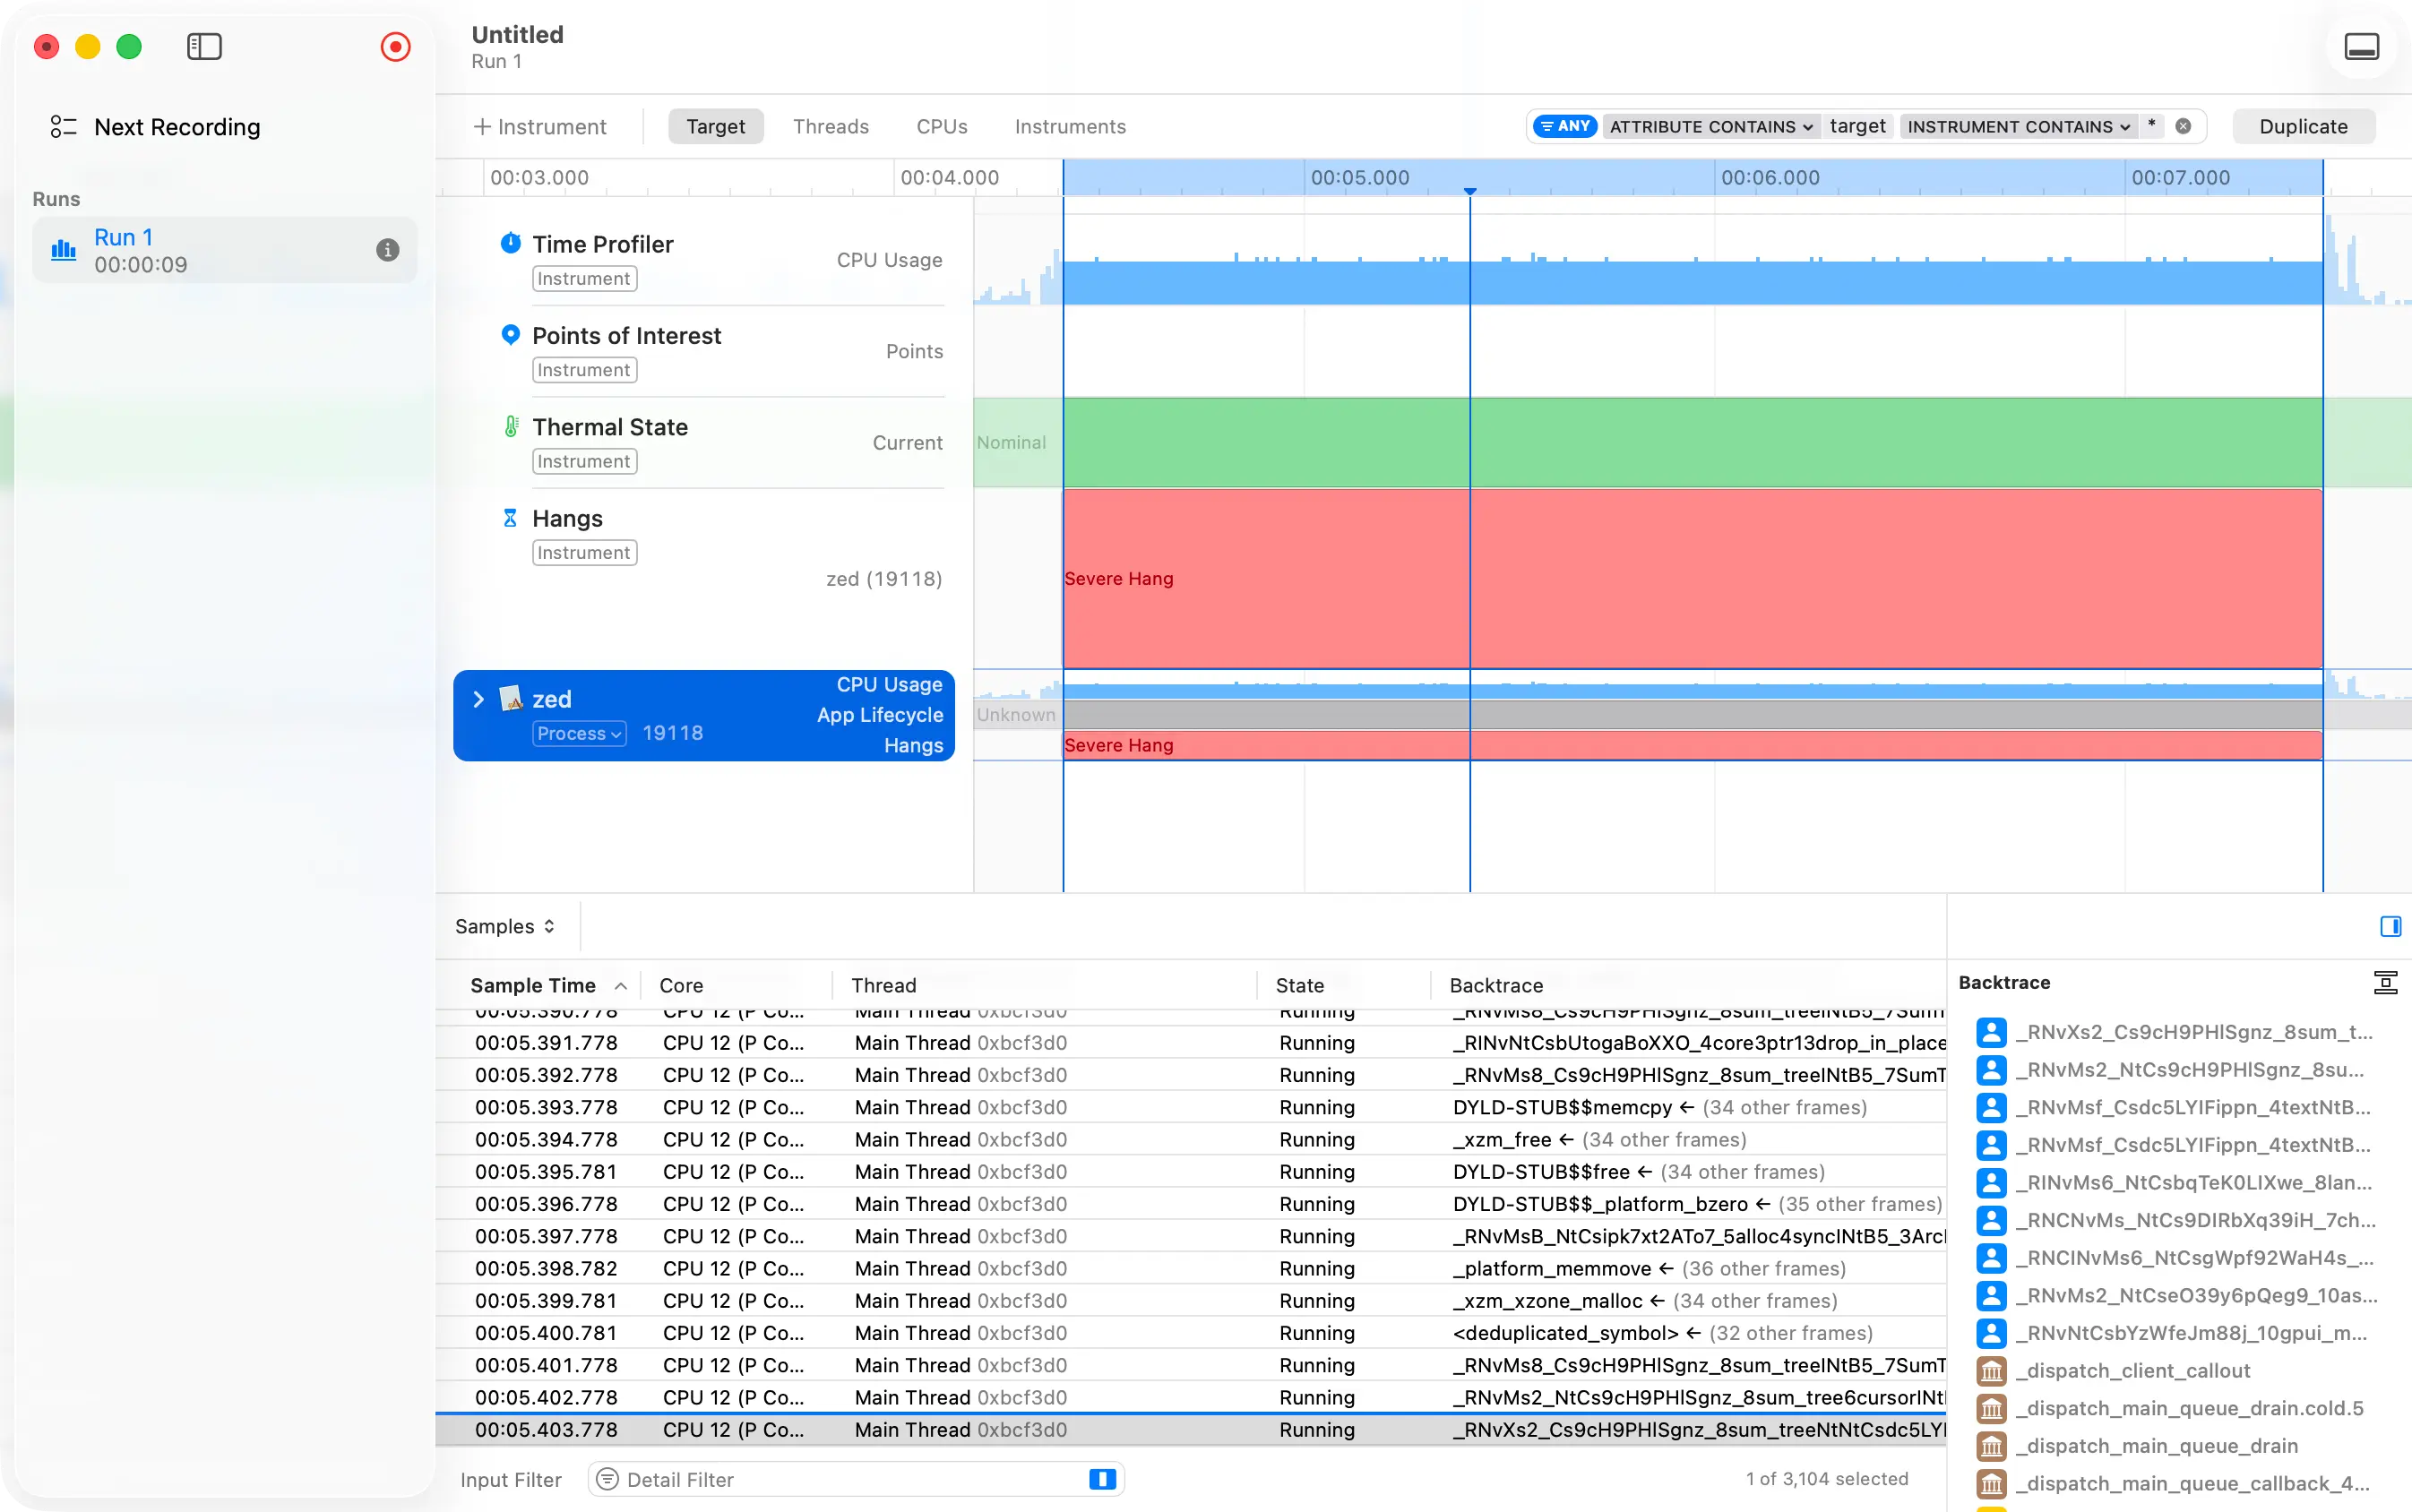Image resolution: width=2412 pixels, height=1512 pixels.
Task: Toggle the left sidebar visibility
Action: coord(205,47)
